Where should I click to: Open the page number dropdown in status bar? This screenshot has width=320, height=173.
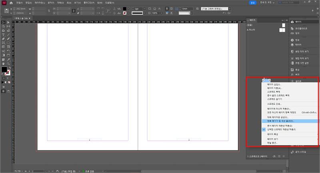[x=45, y=171]
